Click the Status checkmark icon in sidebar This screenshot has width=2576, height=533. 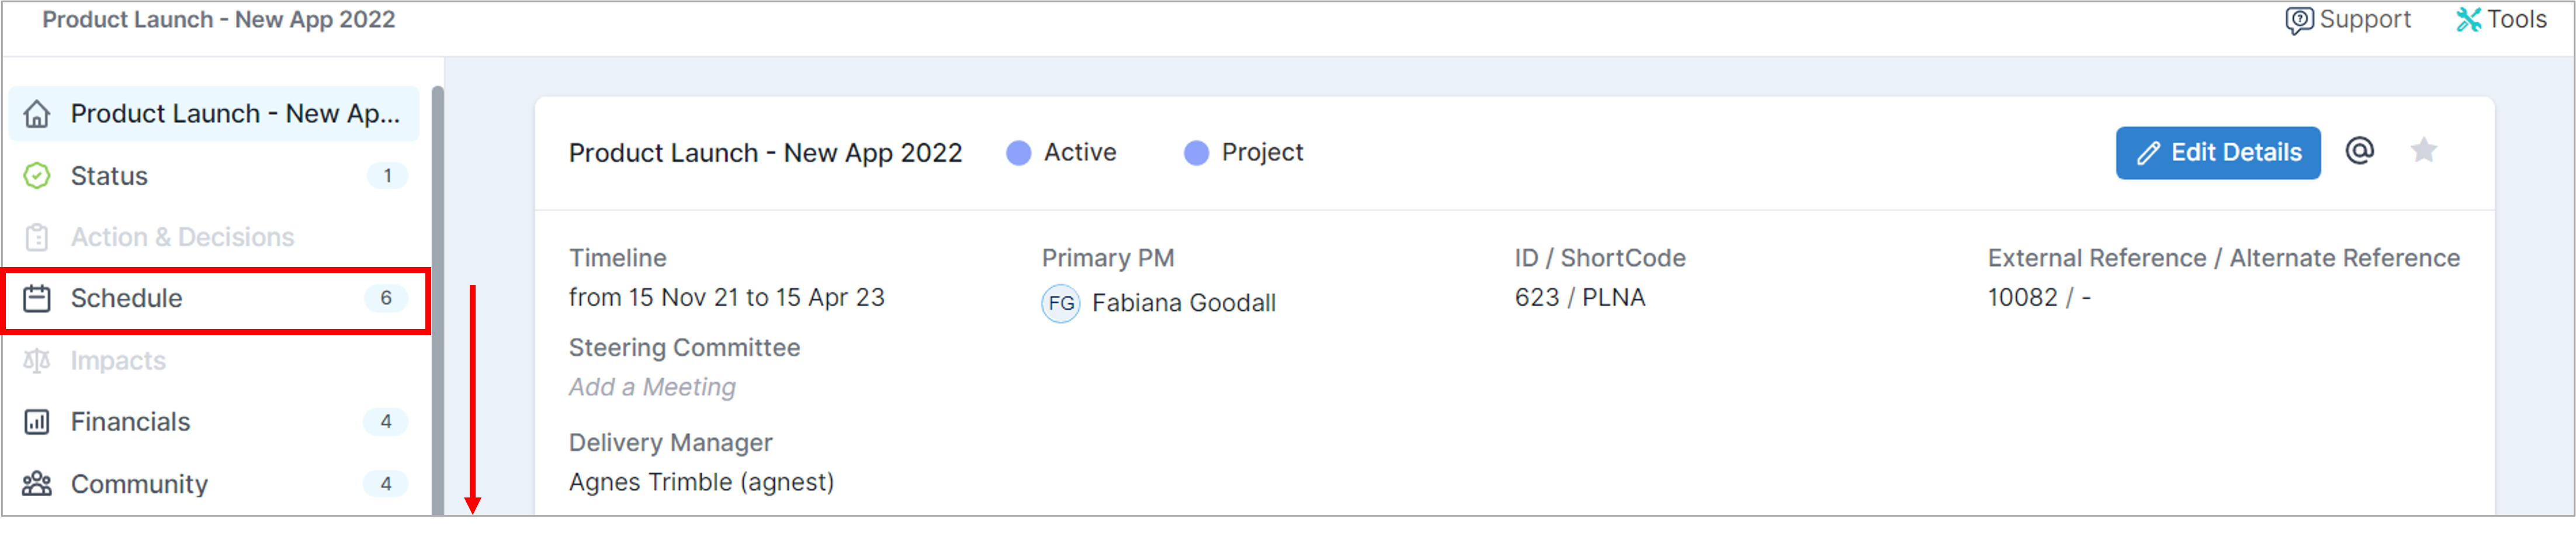point(37,176)
